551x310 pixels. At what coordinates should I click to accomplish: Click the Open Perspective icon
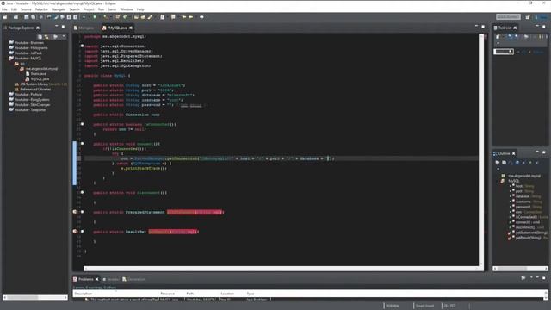pyautogui.click(x=528, y=17)
